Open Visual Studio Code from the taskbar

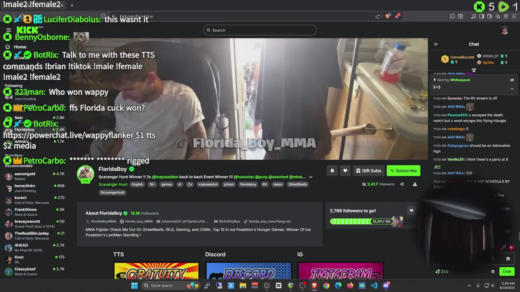tap(374, 286)
